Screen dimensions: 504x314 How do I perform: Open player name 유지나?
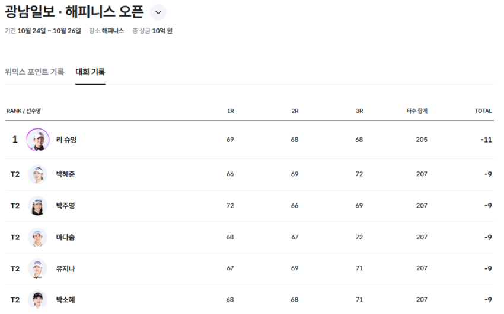point(65,268)
